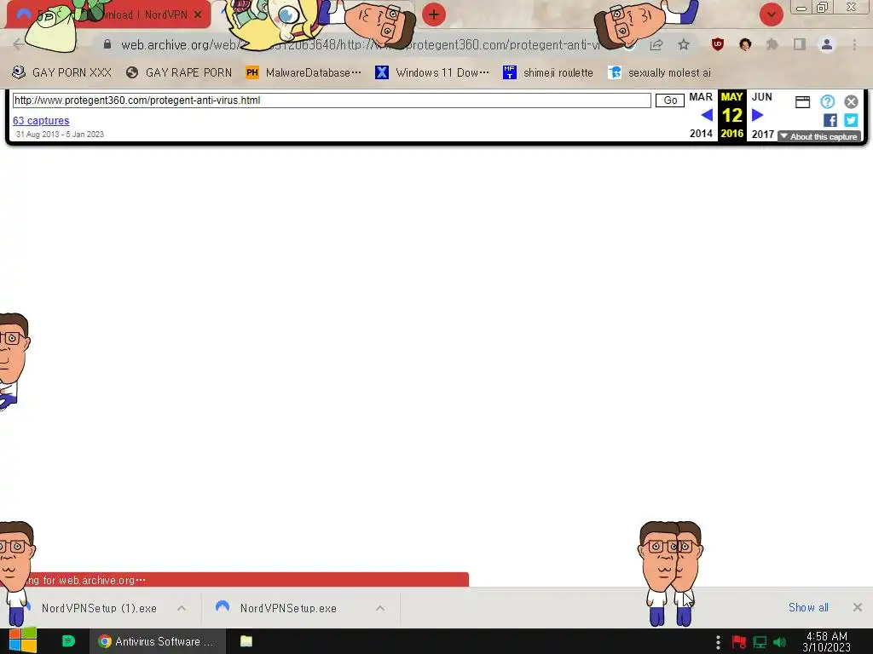Open a new browser tab with plus button

pos(434,14)
